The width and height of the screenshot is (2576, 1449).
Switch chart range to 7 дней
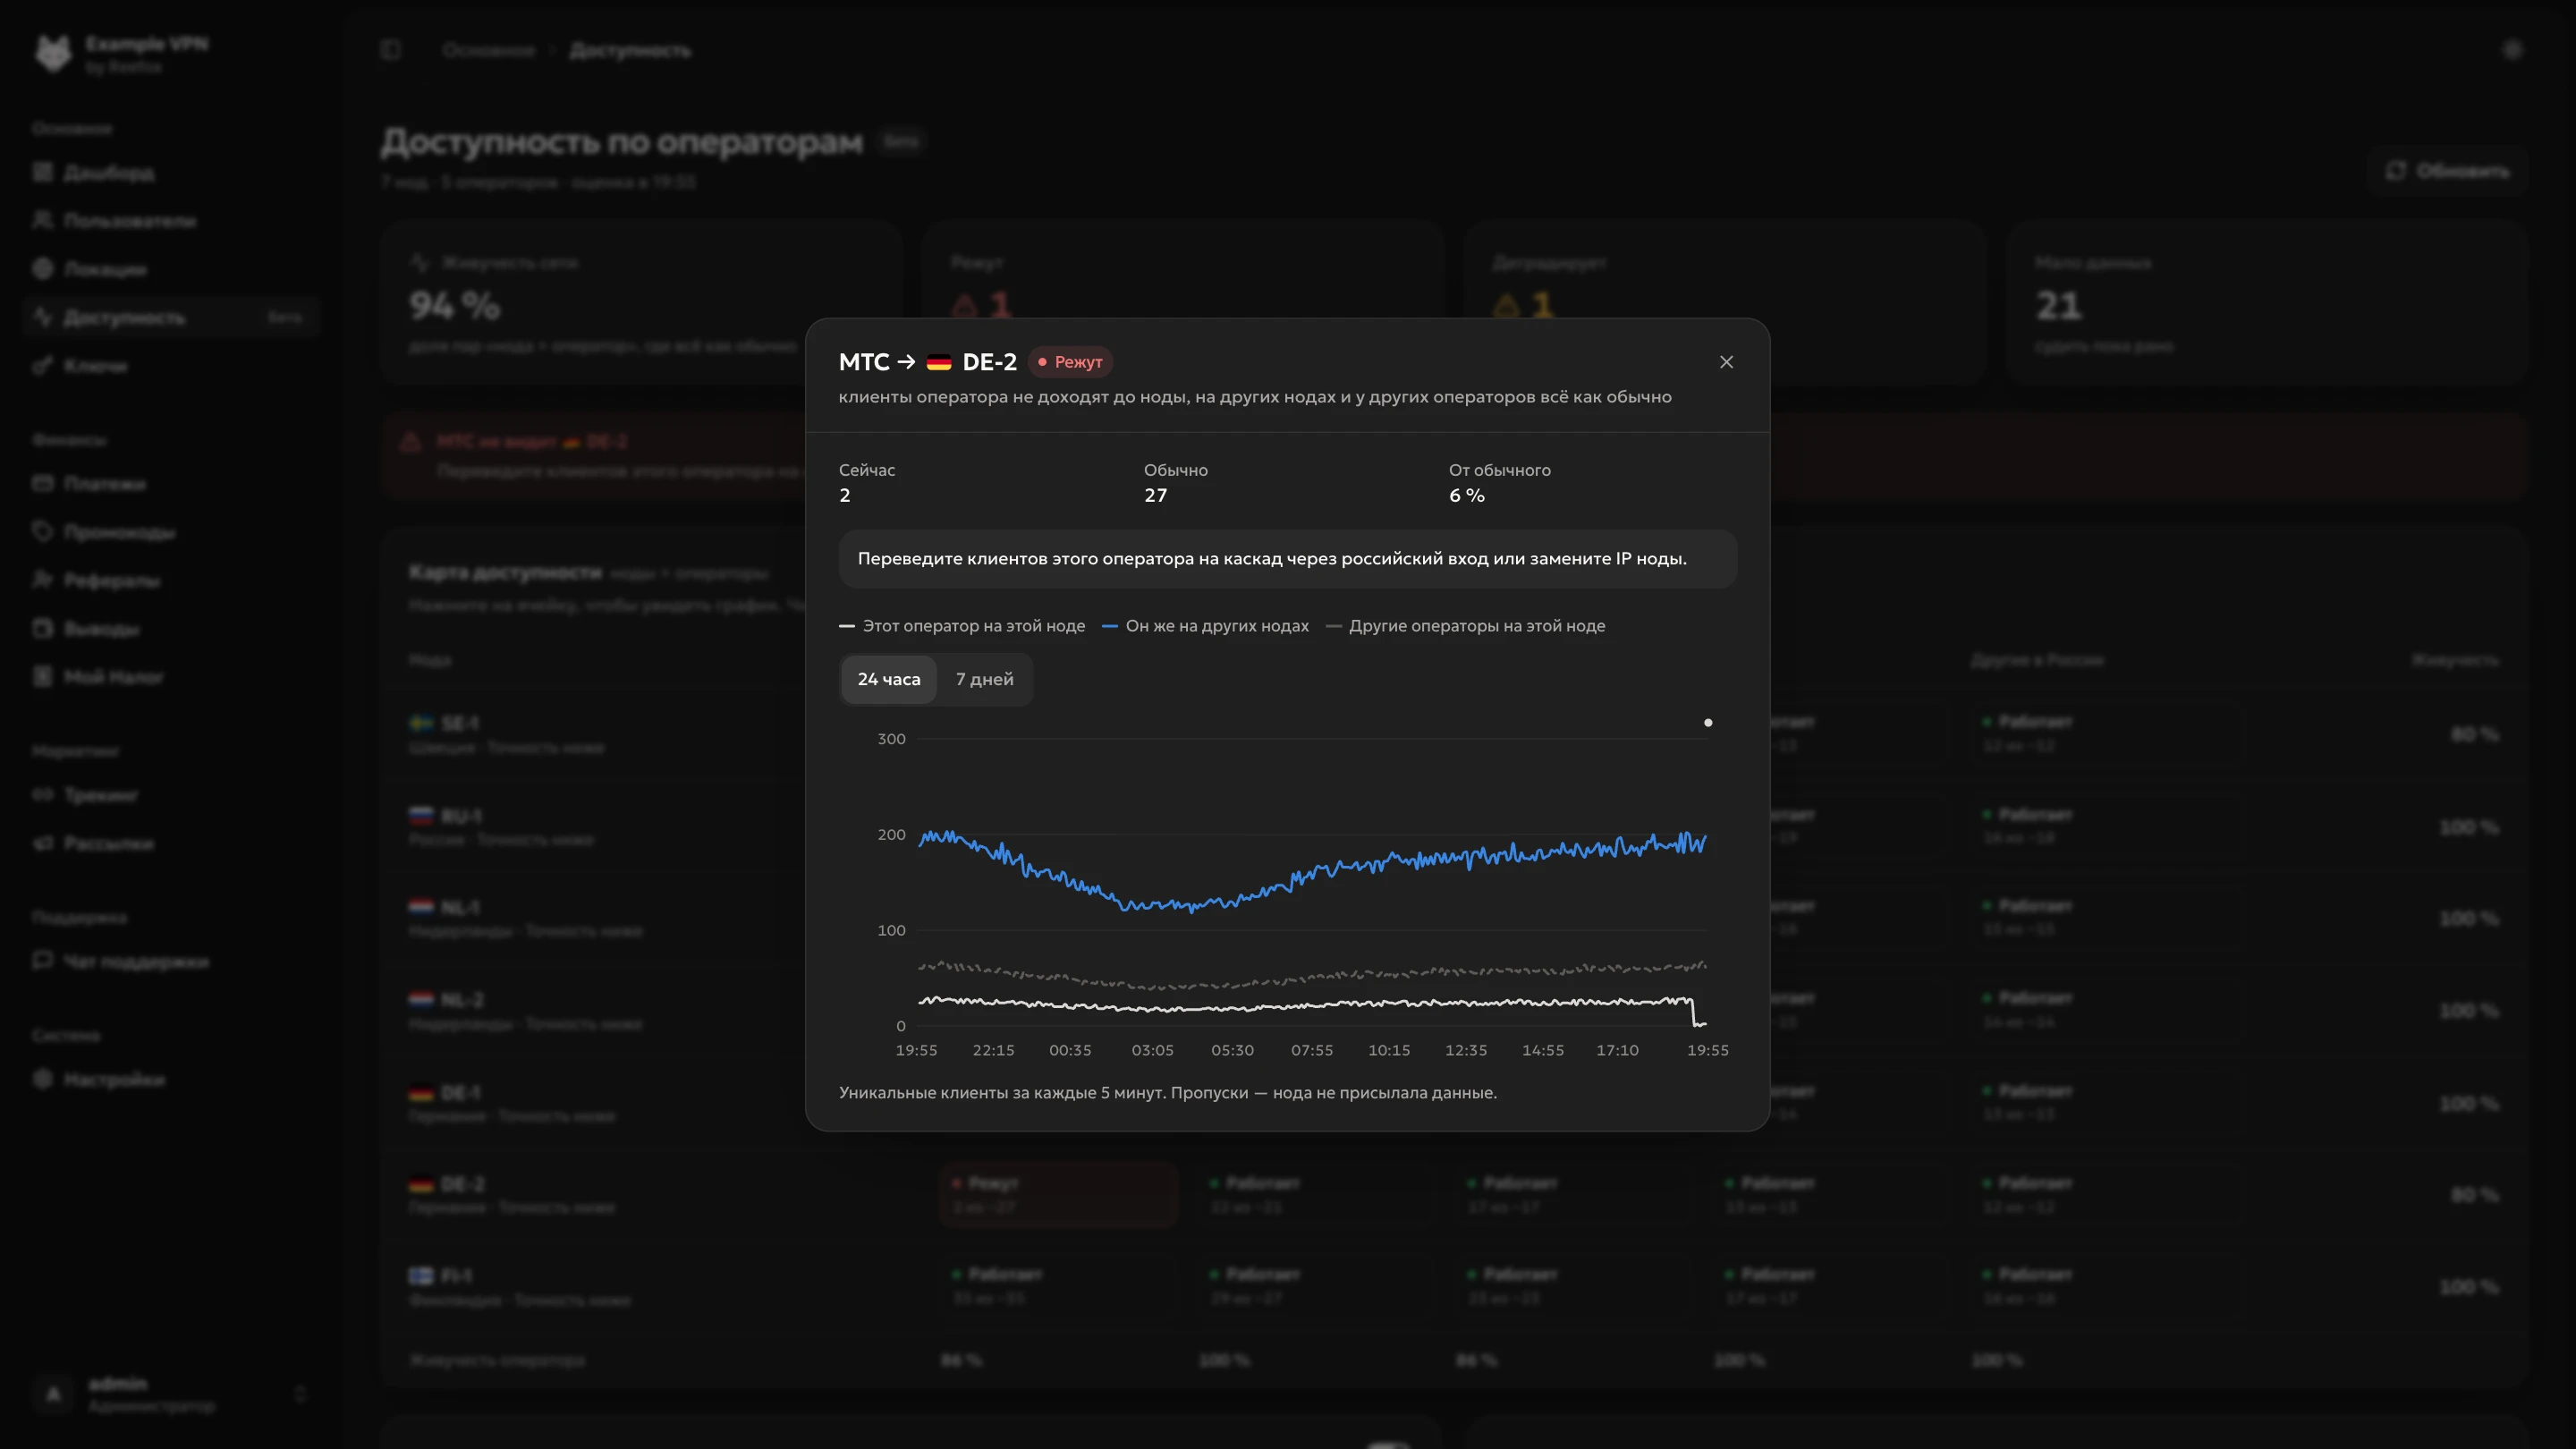coord(984,679)
